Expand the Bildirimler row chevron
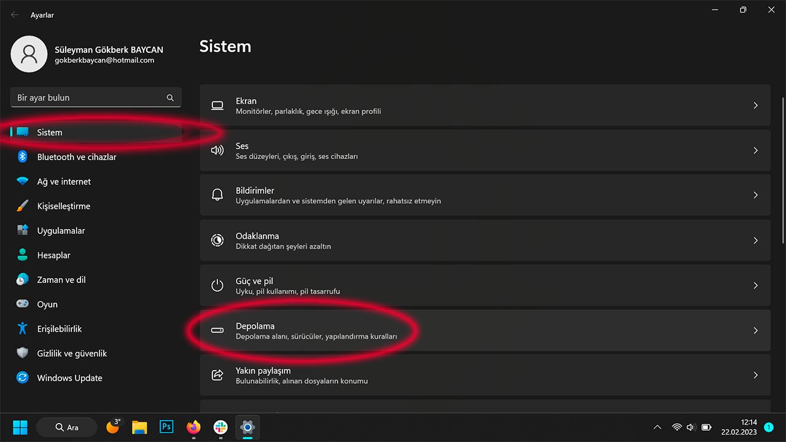Viewport: 786px width, 442px height. [756, 195]
